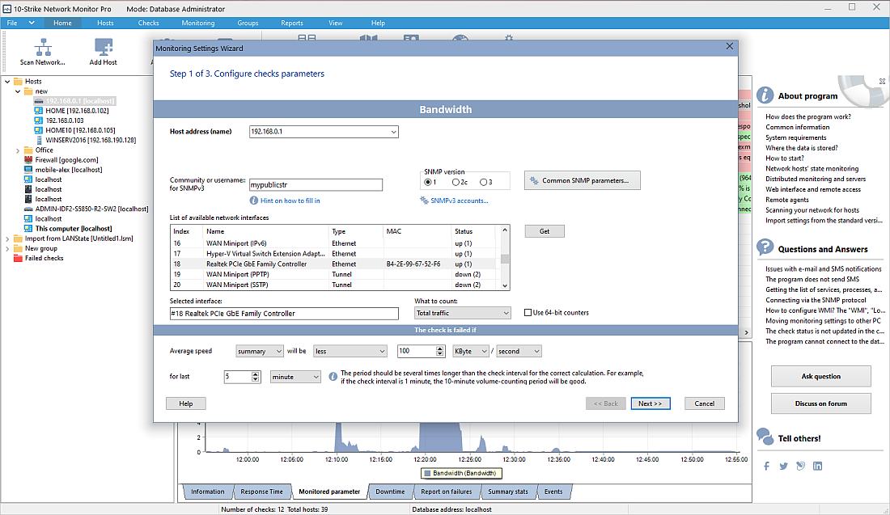This screenshot has width=890, height=515.
Task: Click the wizard Help button
Action: click(x=185, y=403)
